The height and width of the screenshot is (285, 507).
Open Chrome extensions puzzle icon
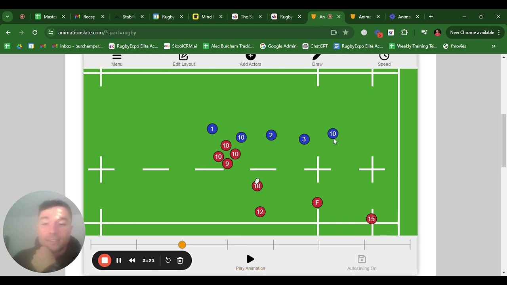404,32
